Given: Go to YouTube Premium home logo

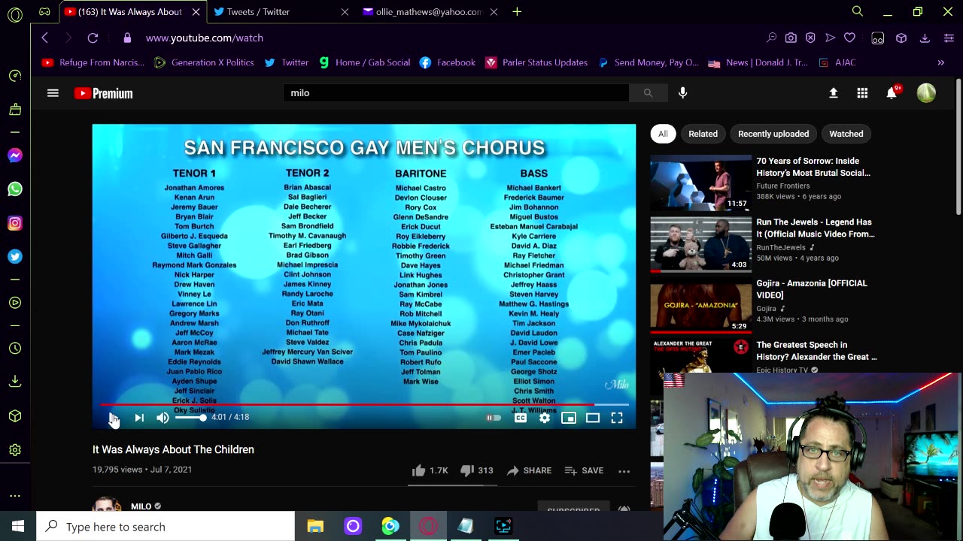Looking at the screenshot, I should coord(104,93).
